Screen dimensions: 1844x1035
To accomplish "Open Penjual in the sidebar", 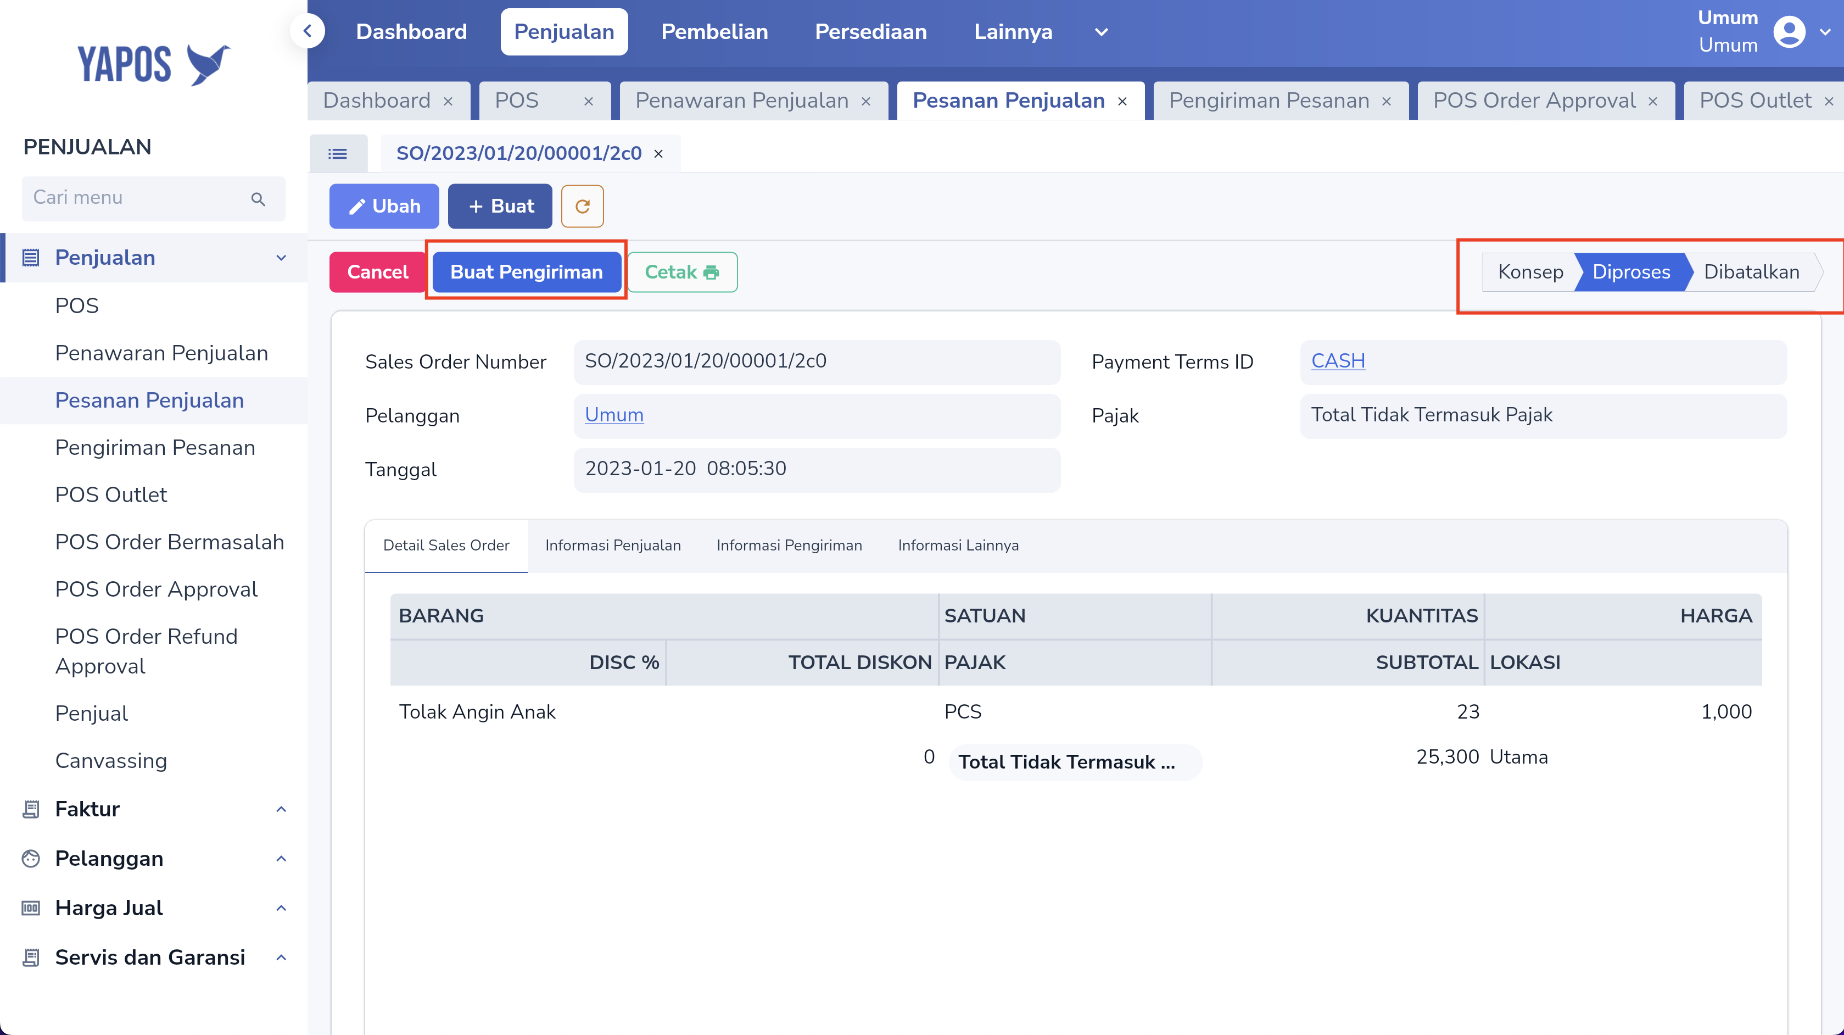I will click(x=92, y=714).
